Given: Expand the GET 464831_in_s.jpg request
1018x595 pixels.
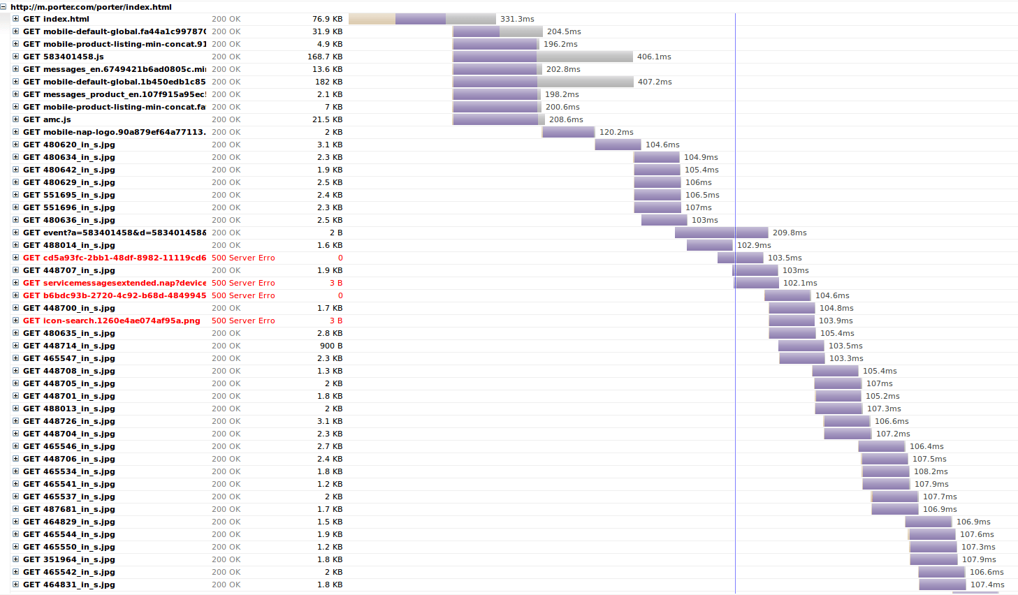Looking at the screenshot, I should tap(15, 585).
